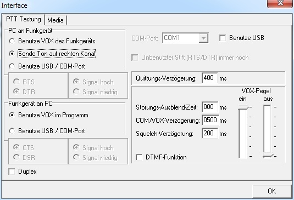This screenshot has width=294, height=200.
Task: Close the Interface dialog window
Action: [280, 3]
